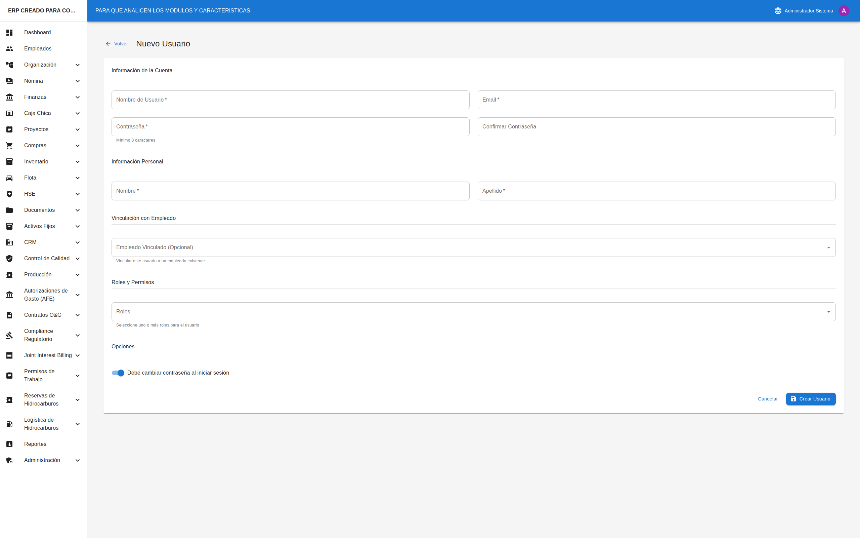Click the Flota car icon
Viewport: 860px width, 538px height.
tap(10, 178)
